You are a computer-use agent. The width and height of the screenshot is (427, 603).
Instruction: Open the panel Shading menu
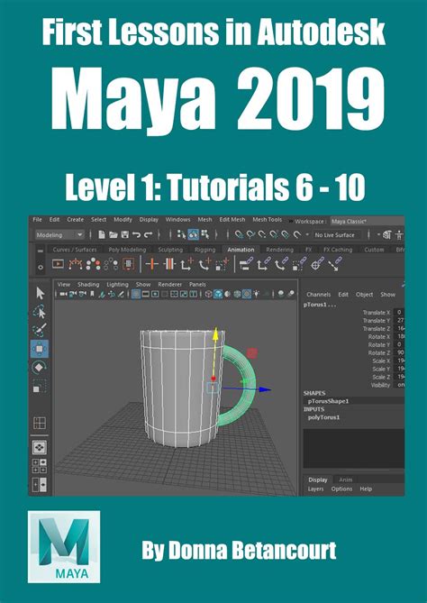click(x=88, y=285)
